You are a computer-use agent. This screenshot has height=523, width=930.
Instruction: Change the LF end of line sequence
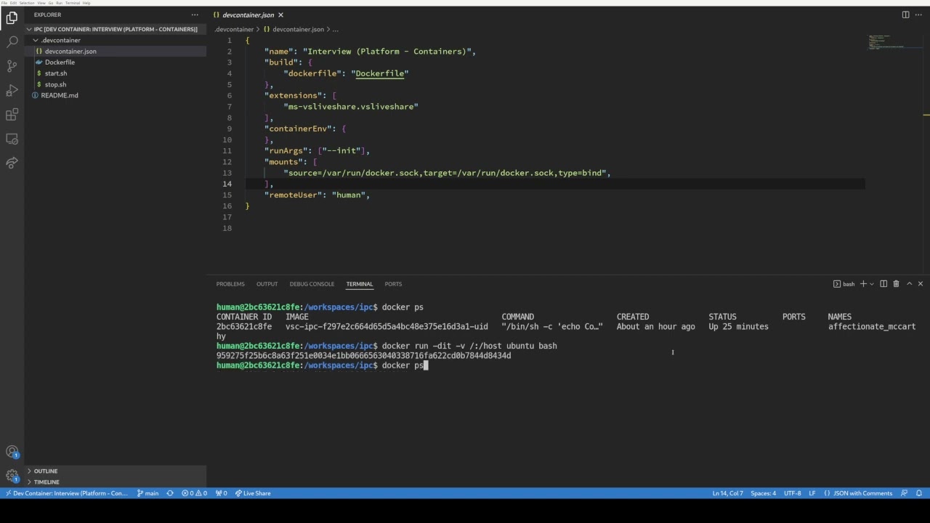[x=812, y=493]
